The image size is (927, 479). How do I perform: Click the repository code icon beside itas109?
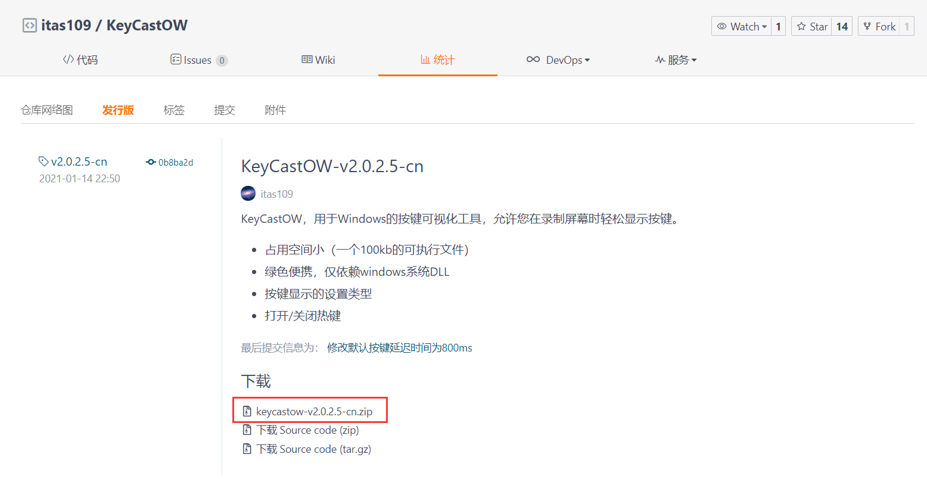pyautogui.click(x=29, y=26)
